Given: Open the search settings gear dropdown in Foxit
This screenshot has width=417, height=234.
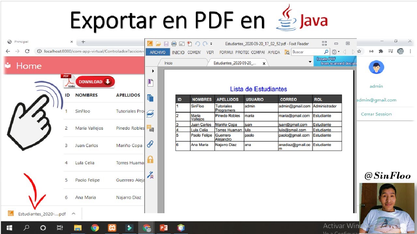Looking at the screenshot, I should coord(336,52).
